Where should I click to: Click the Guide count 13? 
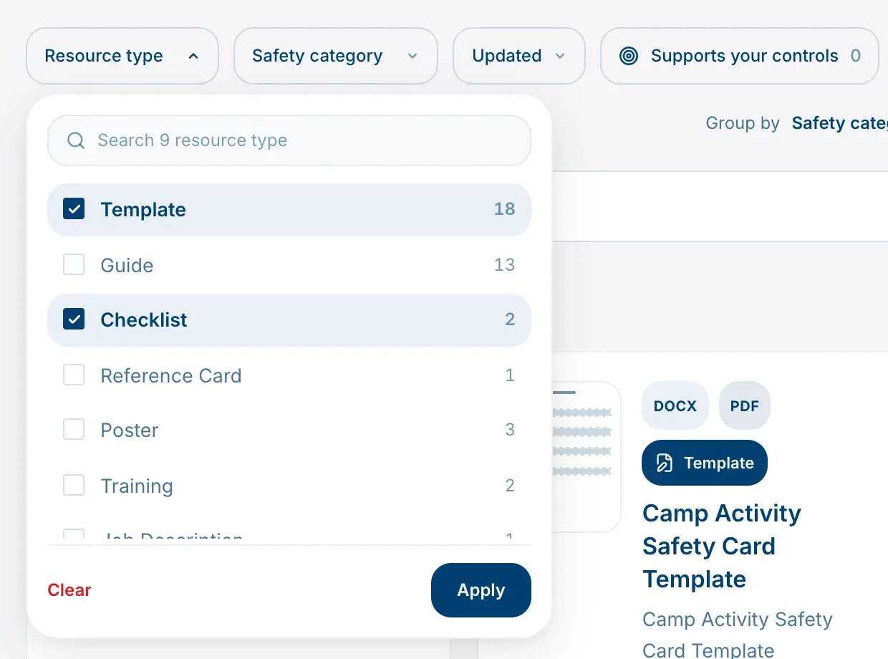pyautogui.click(x=504, y=265)
